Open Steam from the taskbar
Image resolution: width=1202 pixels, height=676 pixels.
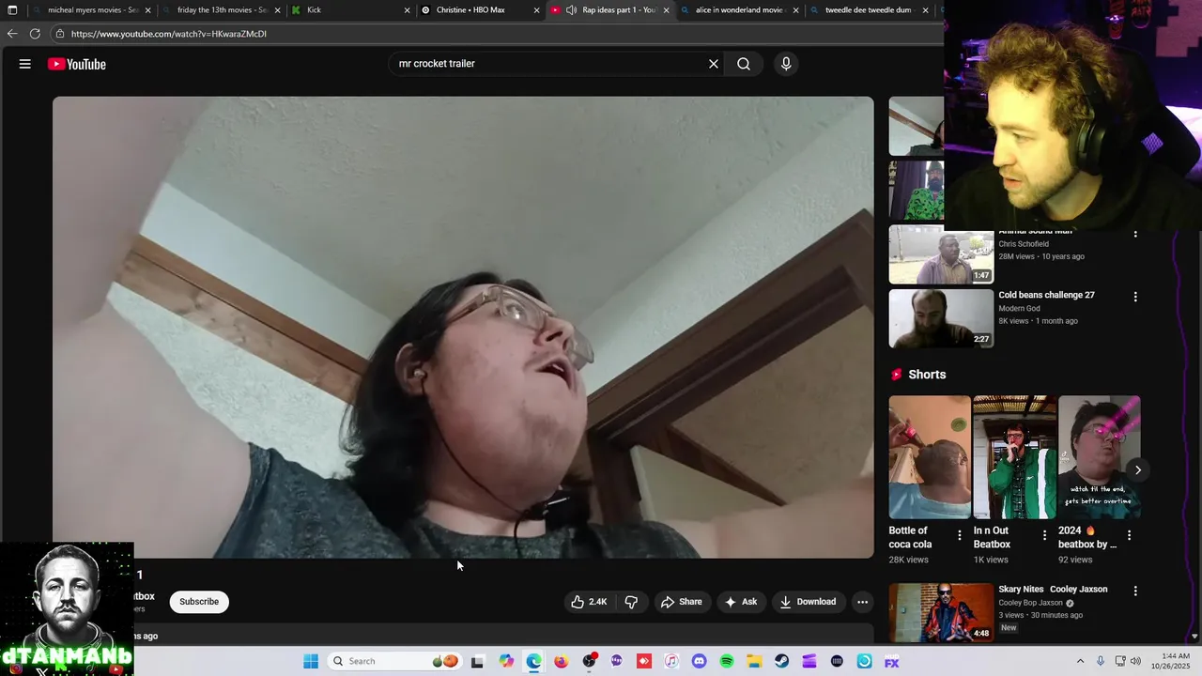781,661
